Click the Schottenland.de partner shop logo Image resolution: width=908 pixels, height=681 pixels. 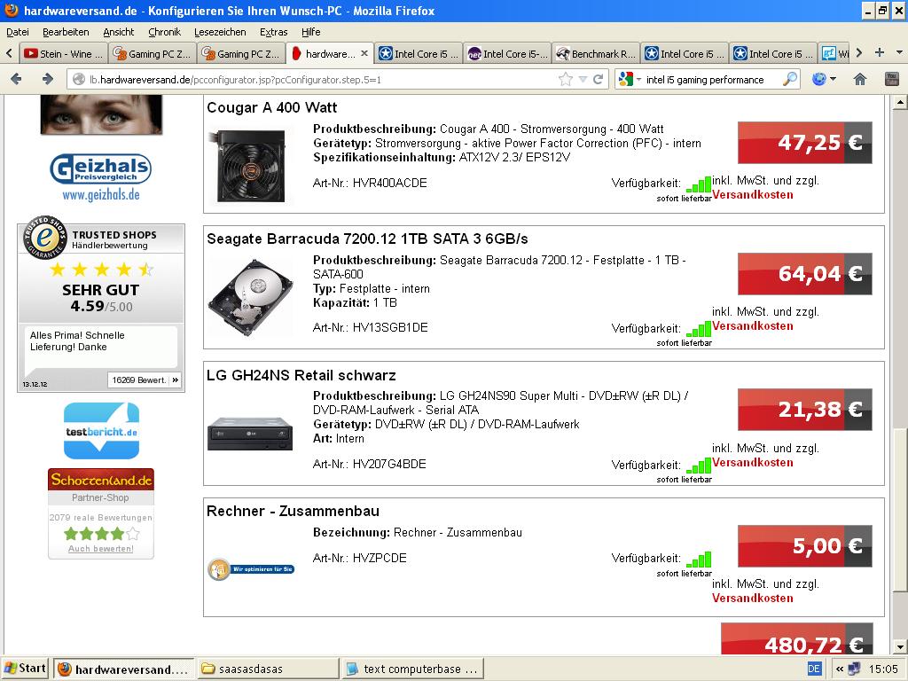click(101, 480)
